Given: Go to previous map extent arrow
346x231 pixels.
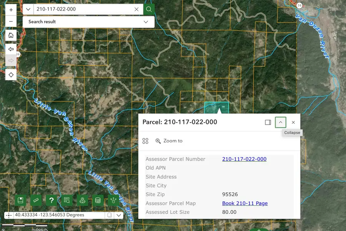Looking at the screenshot, I should (11, 49).
